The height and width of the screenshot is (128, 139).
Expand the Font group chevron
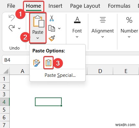pyautogui.click(x=77, y=37)
